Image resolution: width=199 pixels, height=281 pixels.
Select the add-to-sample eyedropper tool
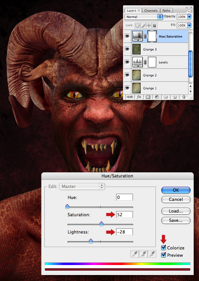[143, 254]
